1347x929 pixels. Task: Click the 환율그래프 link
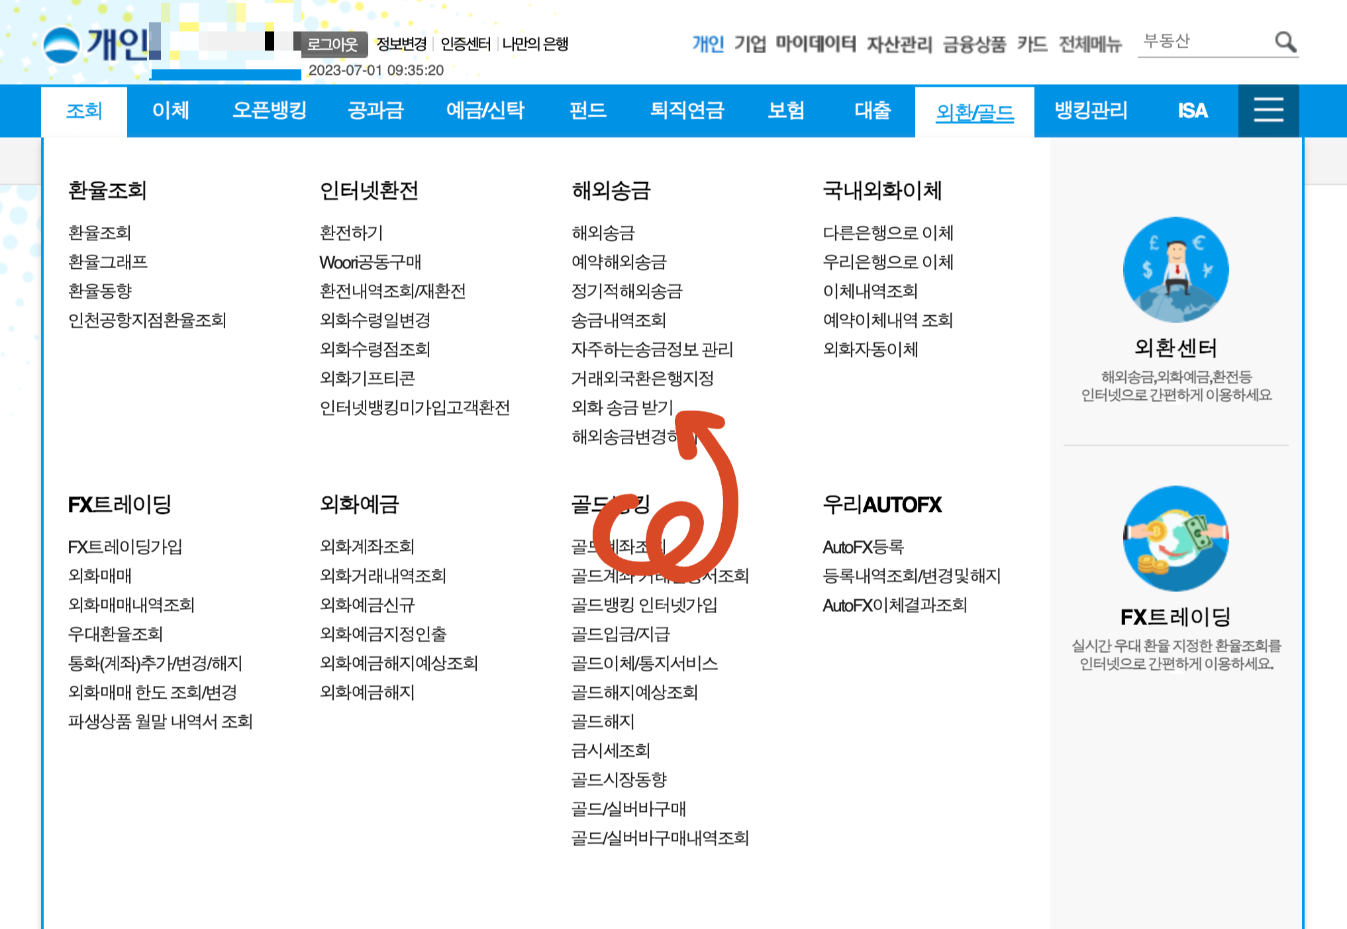click(x=108, y=262)
